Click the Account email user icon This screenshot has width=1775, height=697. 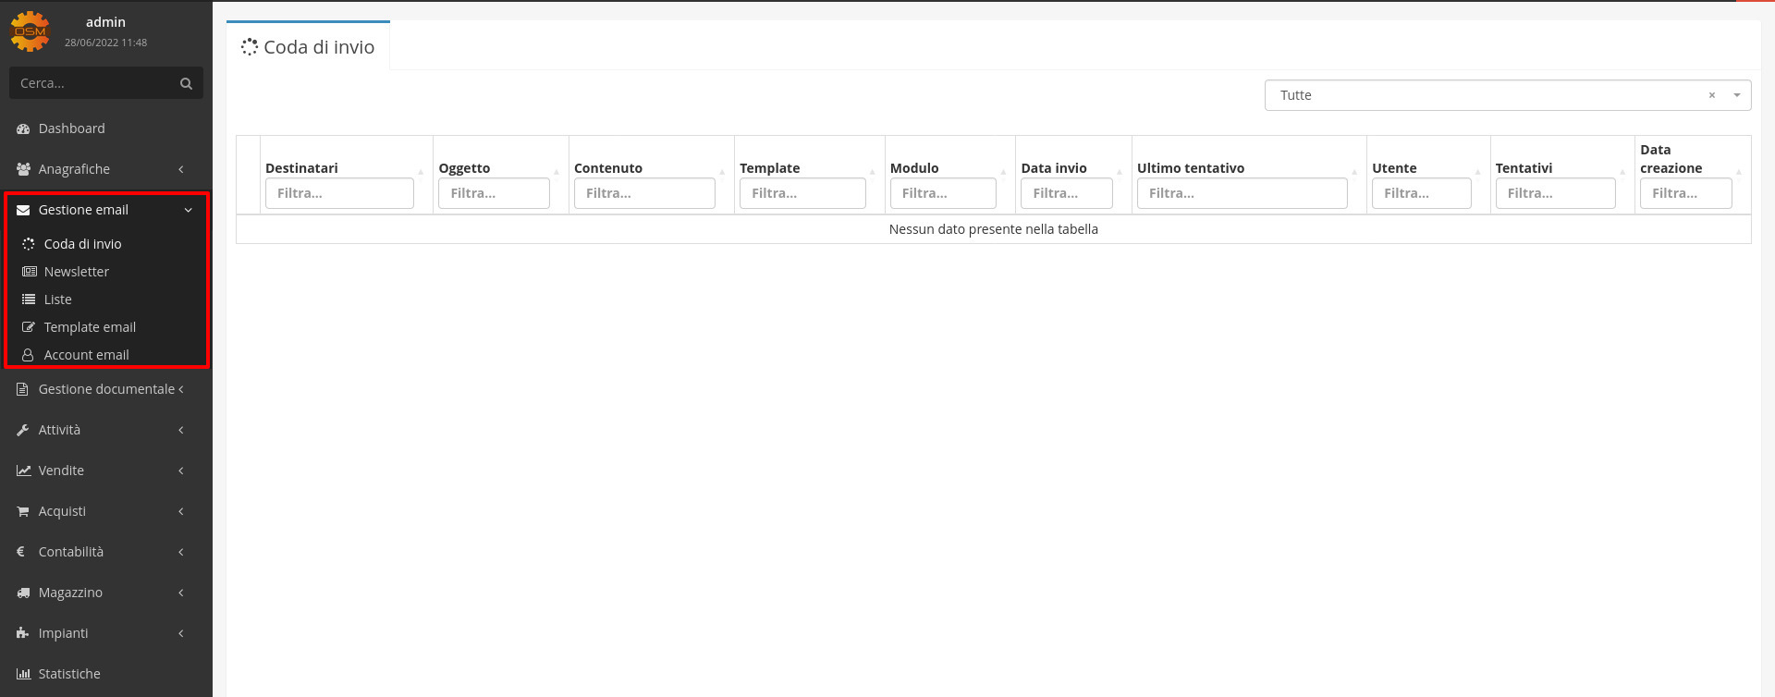point(29,355)
